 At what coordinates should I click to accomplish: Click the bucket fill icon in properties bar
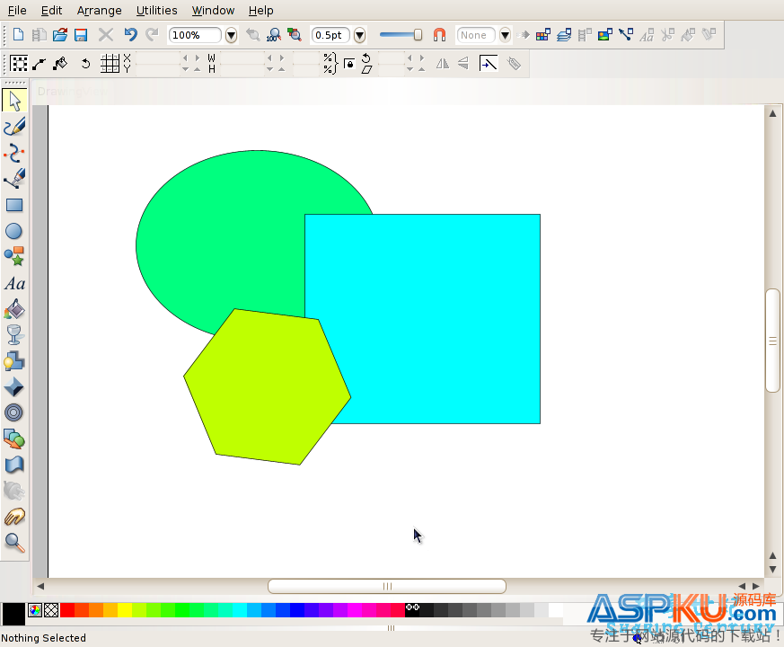point(60,64)
